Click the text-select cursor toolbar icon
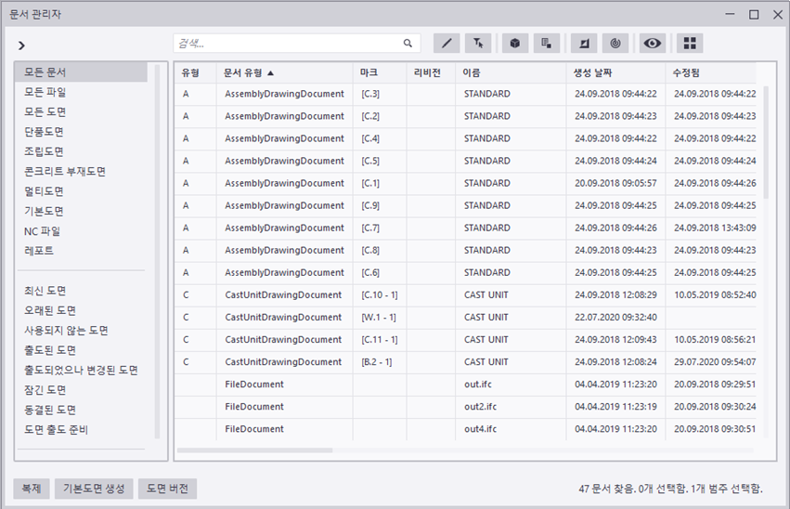This screenshot has height=509, width=790. (478, 44)
